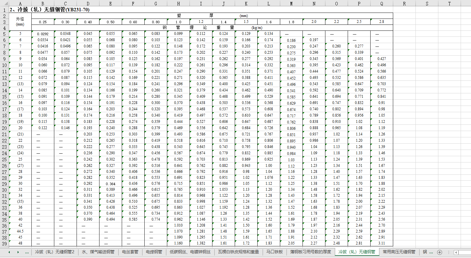The width and height of the screenshot is (471, 258).
Task: Select the active 冷拔（轧）无缝钢管 sheet tab
Action: [x=357, y=252]
